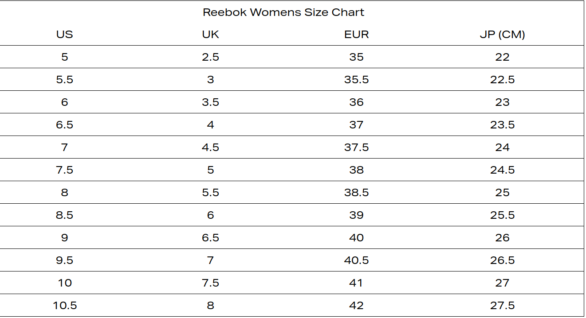Click EUR size 42 cell
Image resolution: width=586 pixels, height=318 pixels.
(356, 306)
